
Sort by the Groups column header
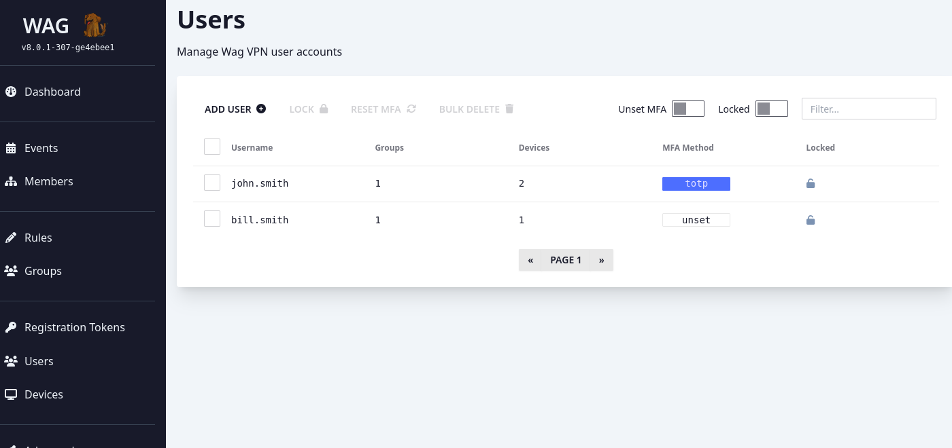(390, 147)
